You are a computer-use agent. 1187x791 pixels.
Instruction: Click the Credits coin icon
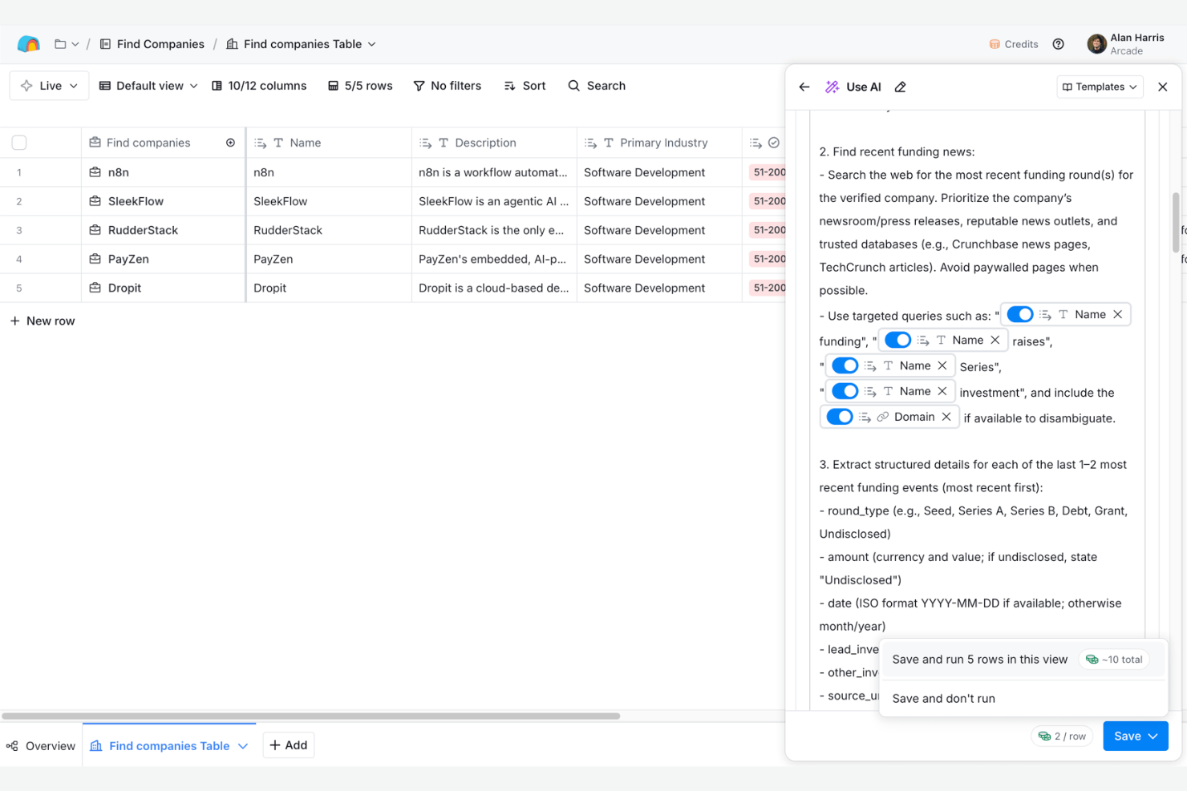[x=995, y=44]
